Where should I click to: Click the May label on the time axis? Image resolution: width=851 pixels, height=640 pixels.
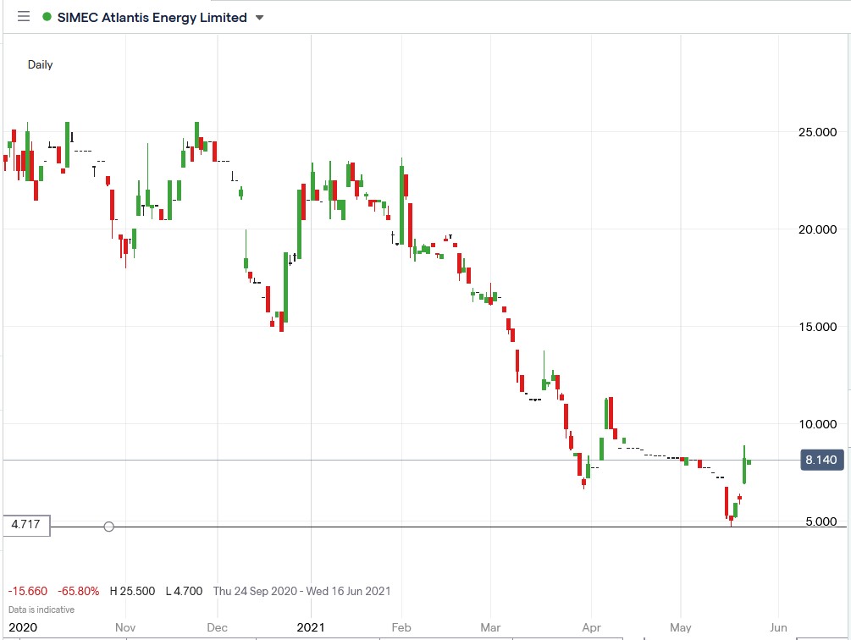[x=680, y=628]
